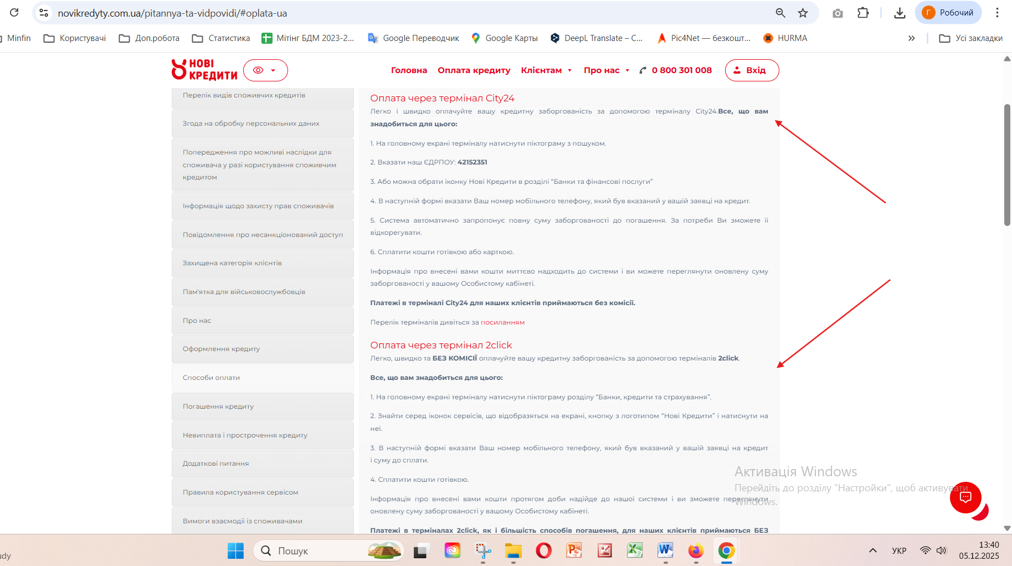Click the page vertical scrollbar thumb
This screenshot has width=1012, height=566.
pos(1007,164)
